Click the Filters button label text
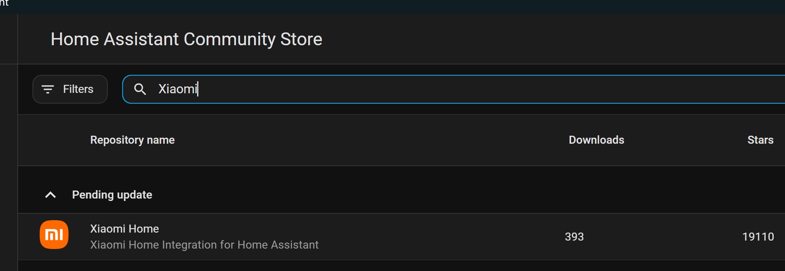Screen dimensions: 785x271 78,89
